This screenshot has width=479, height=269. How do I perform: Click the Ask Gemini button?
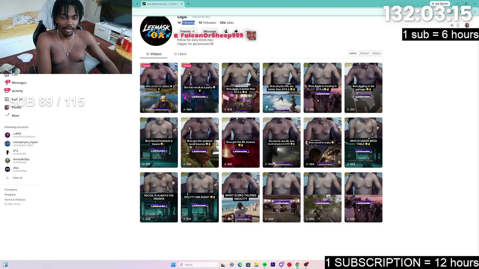point(440,4)
